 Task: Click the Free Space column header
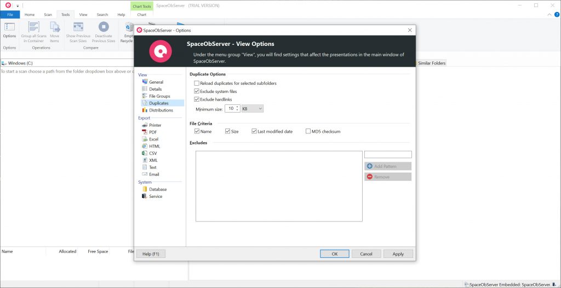[x=98, y=251]
